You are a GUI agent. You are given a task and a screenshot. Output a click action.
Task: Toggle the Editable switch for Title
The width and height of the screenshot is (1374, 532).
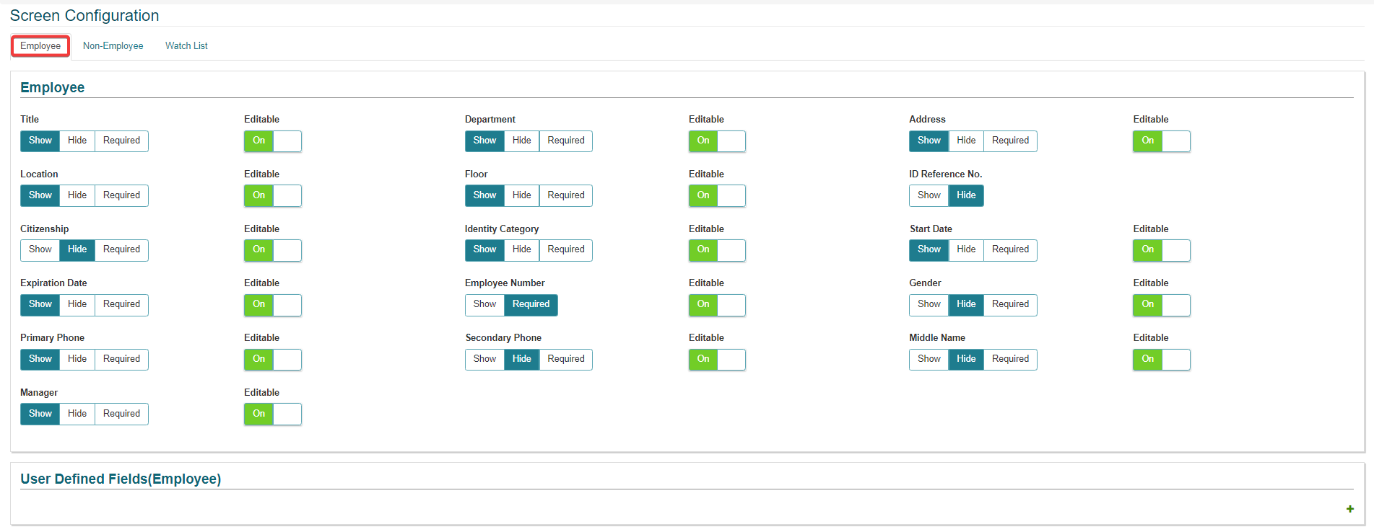tap(272, 141)
